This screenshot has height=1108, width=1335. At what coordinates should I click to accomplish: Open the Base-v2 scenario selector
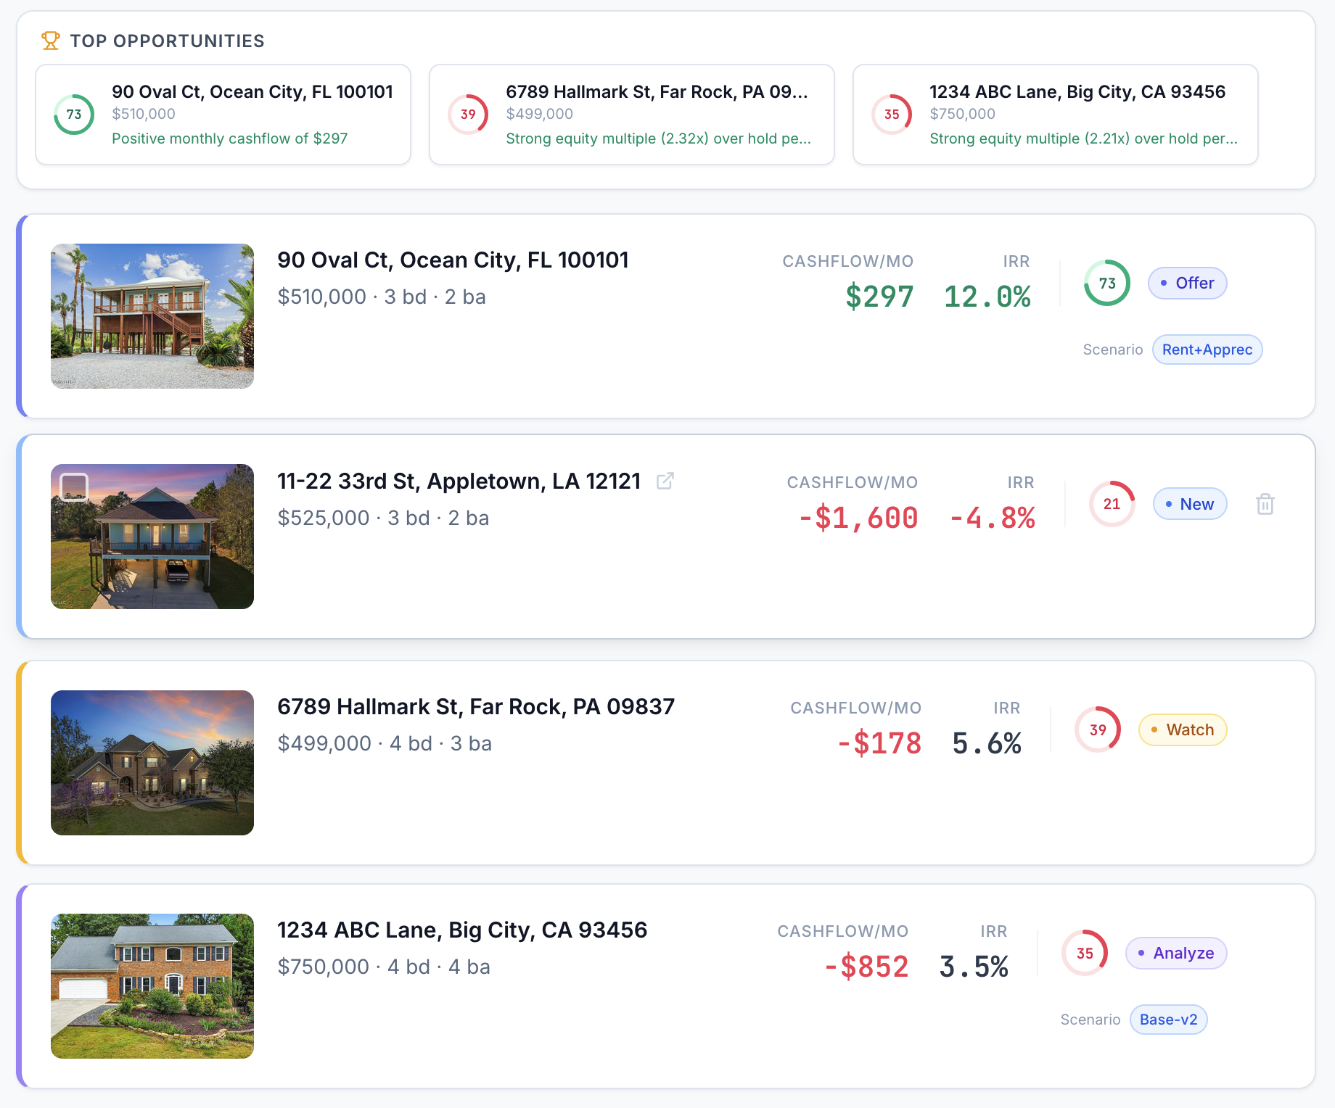[1168, 1020]
